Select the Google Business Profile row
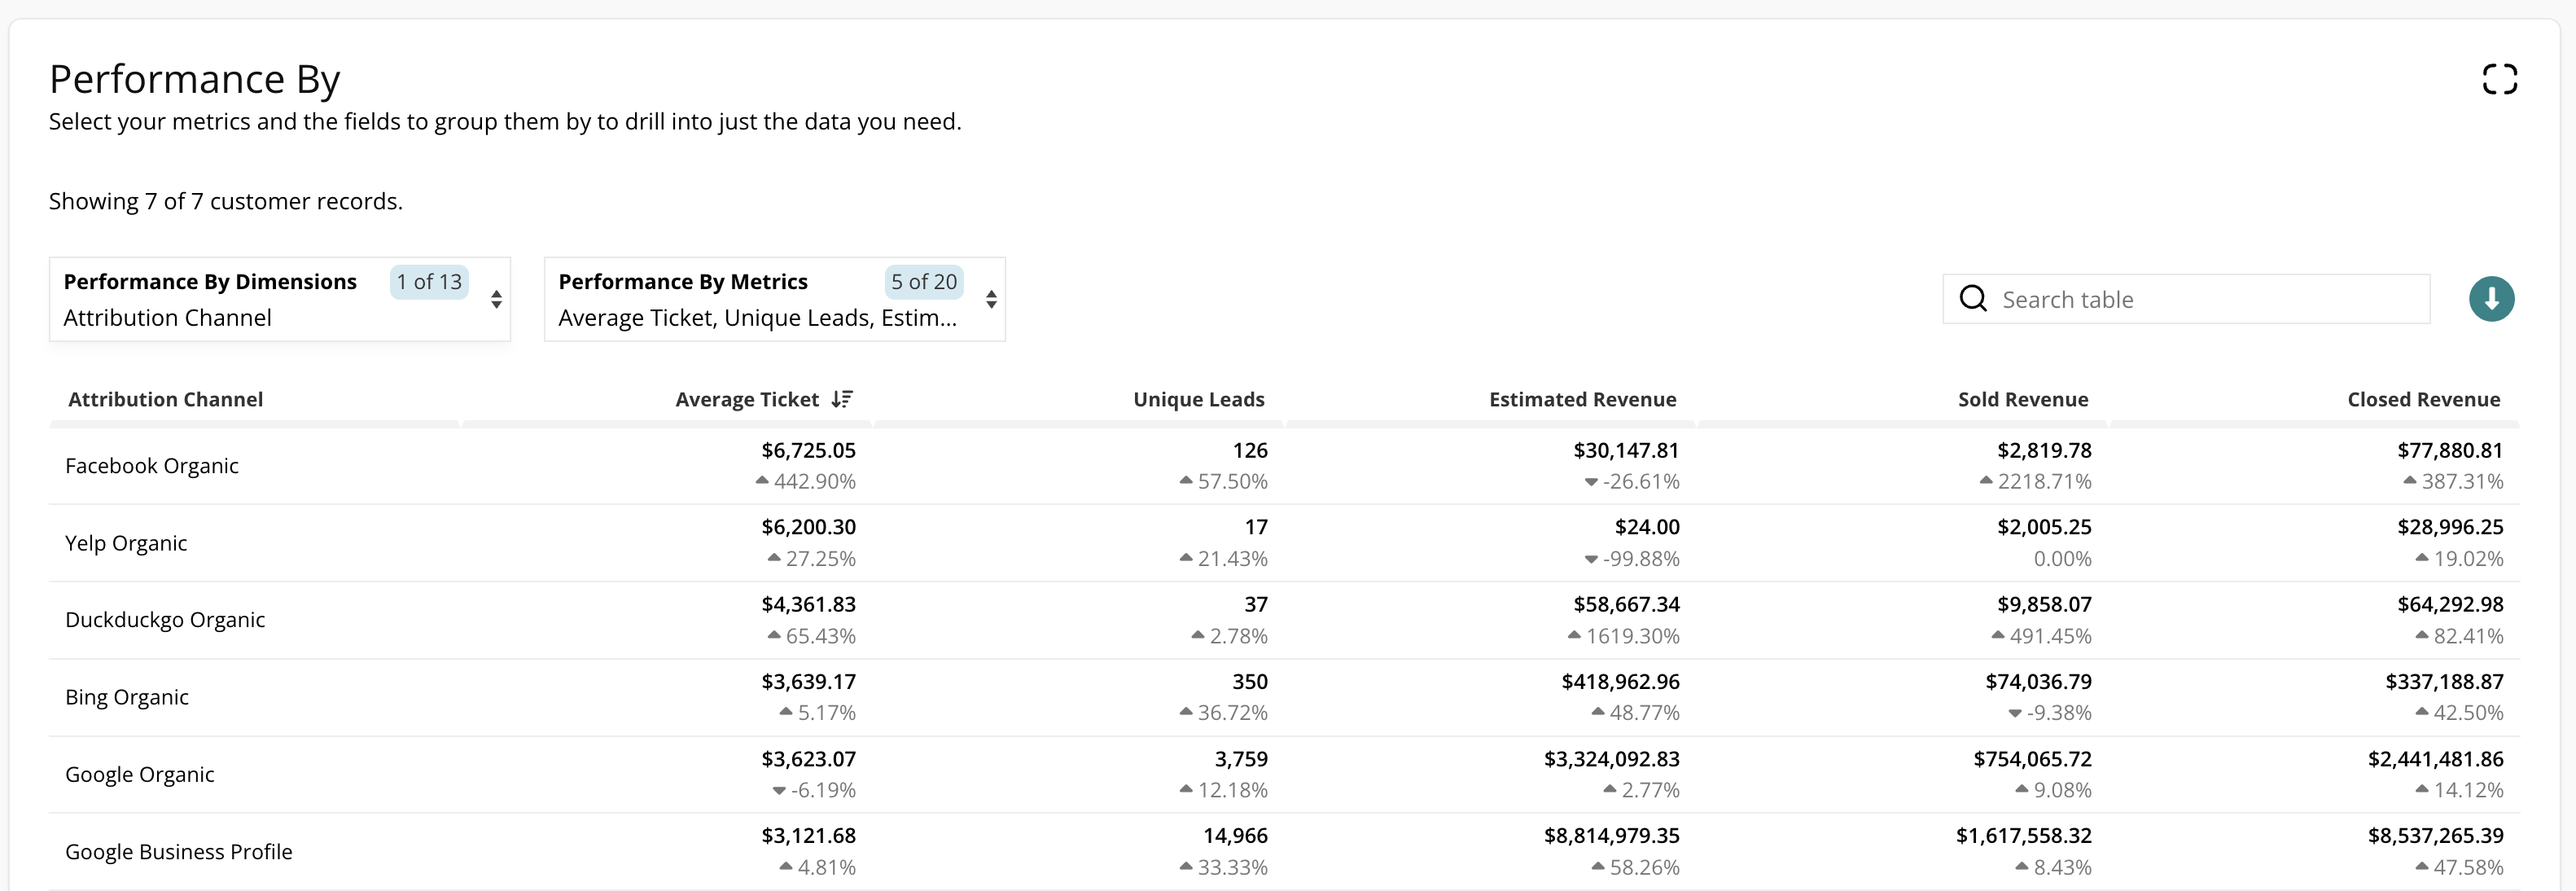2576x891 pixels. 179,852
